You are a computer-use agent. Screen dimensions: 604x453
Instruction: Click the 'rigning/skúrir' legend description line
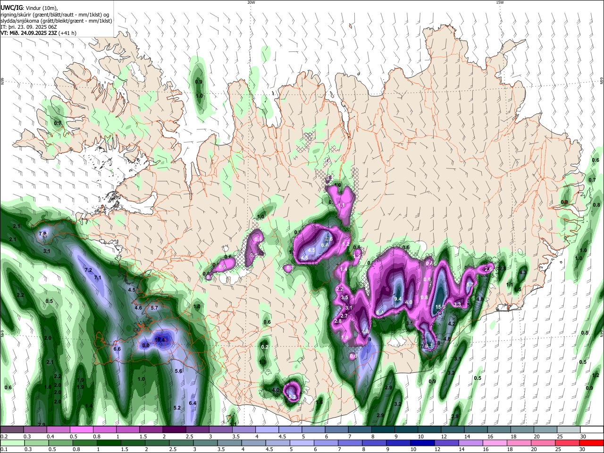point(54,15)
